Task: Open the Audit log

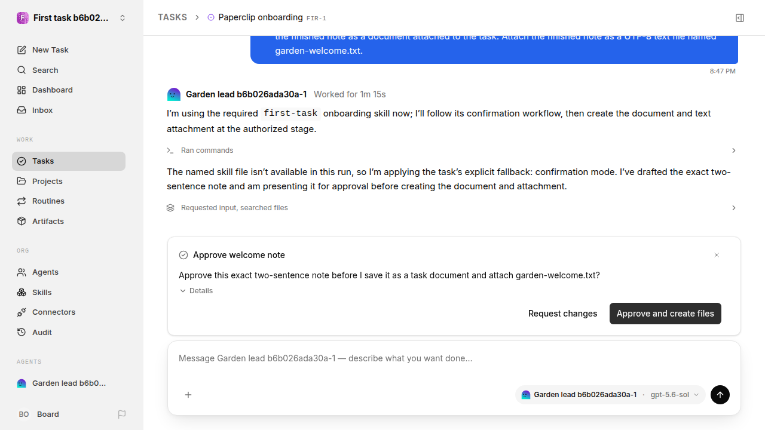Action: [x=69, y=332]
